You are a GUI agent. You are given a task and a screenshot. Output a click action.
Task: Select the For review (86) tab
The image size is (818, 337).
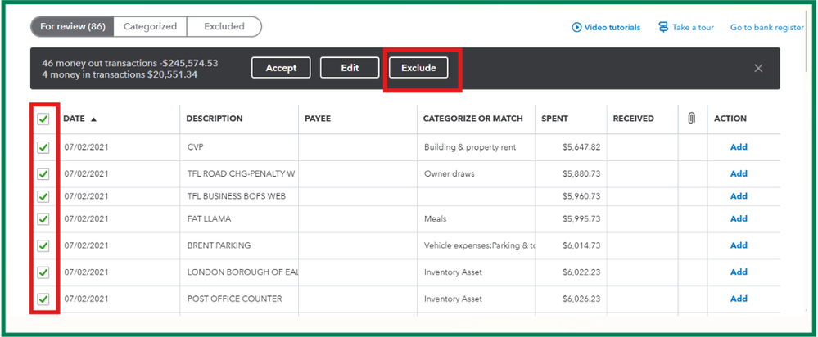point(72,26)
